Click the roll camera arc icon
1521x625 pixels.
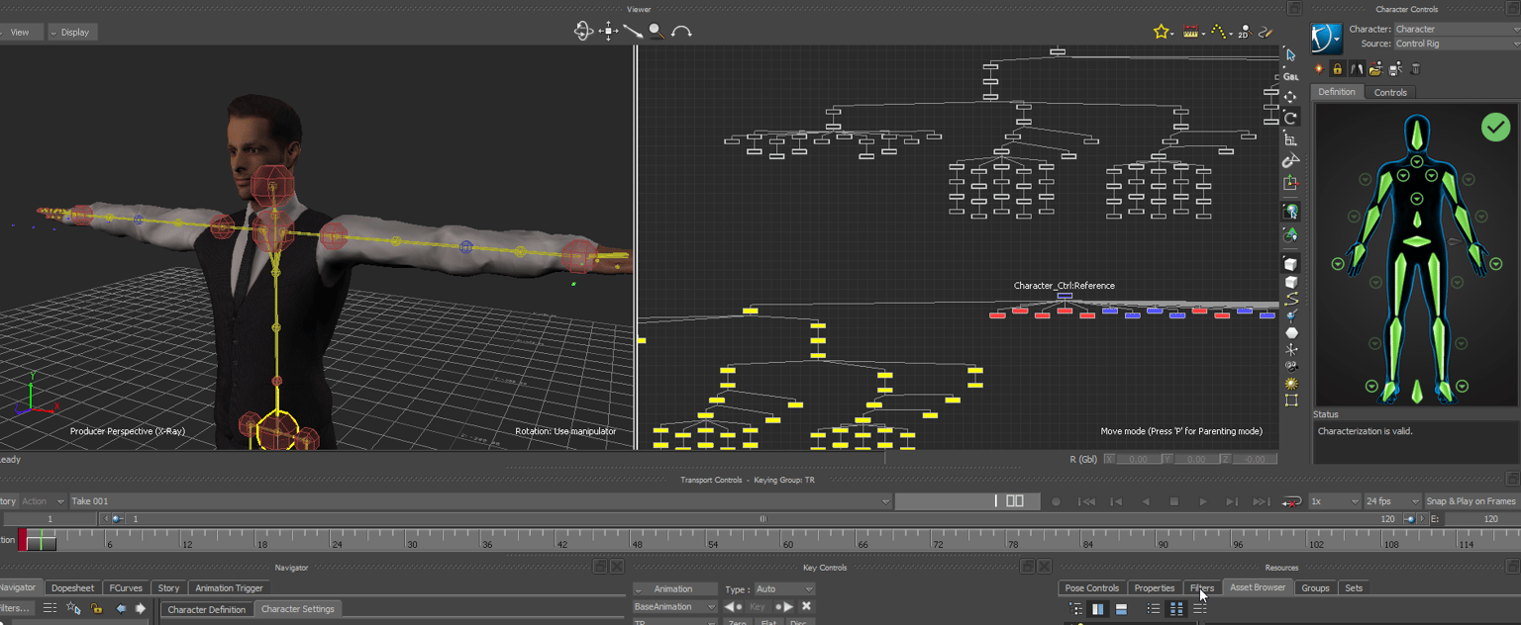coord(681,32)
